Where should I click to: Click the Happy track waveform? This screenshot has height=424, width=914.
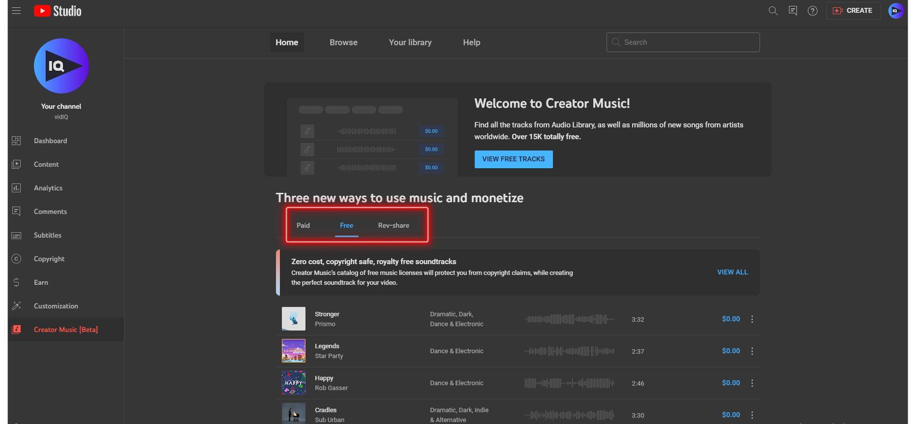coord(569,383)
